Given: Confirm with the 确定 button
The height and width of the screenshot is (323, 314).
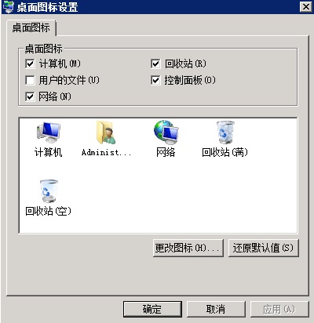Looking at the screenshot, I should click(152, 309).
